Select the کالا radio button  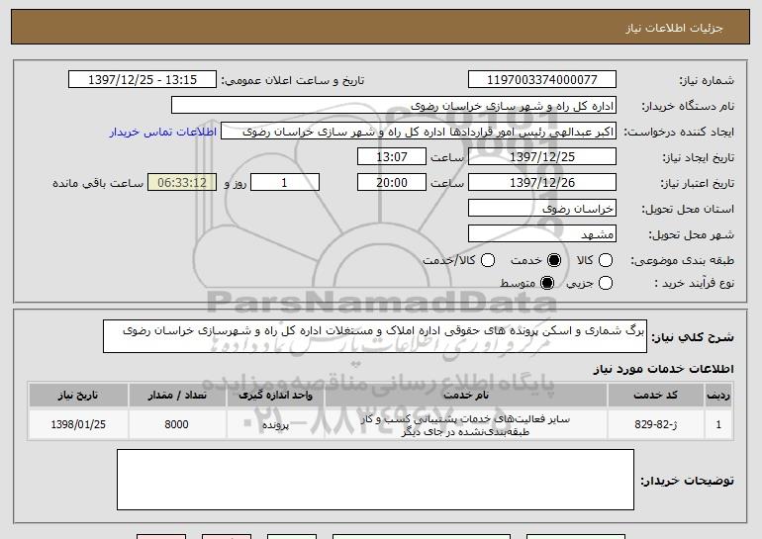(x=605, y=260)
